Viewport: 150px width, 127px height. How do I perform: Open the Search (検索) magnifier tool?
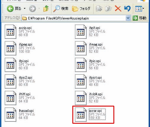coord(61,9)
